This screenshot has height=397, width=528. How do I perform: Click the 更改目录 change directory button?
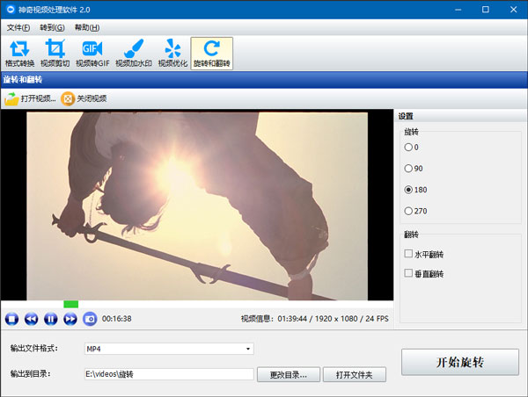[289, 374]
